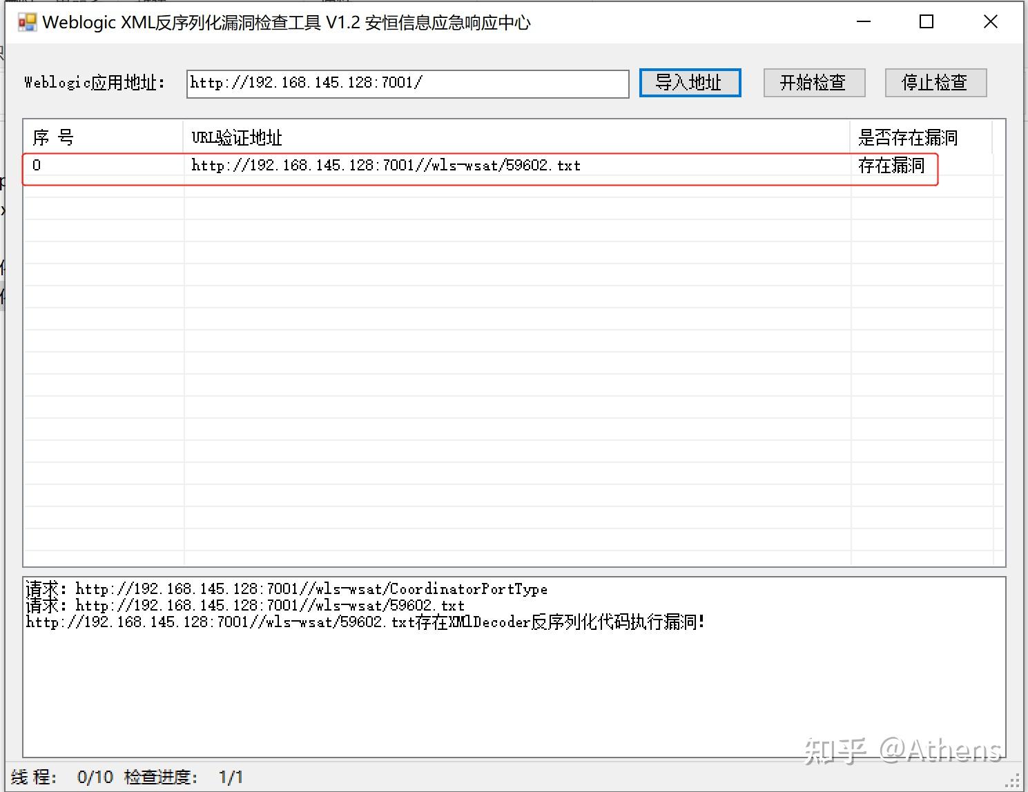Click the 59602.txt verification URL in the table

(x=386, y=166)
